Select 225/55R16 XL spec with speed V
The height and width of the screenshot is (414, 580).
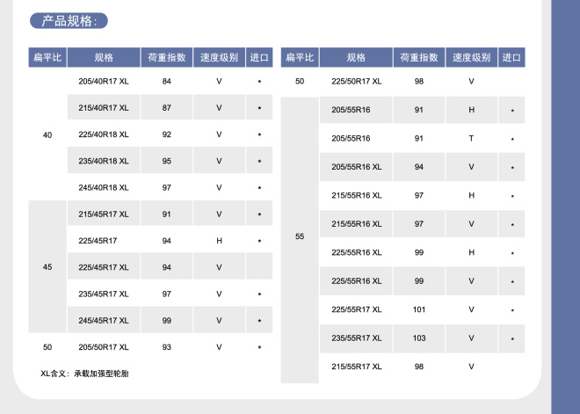357,281
